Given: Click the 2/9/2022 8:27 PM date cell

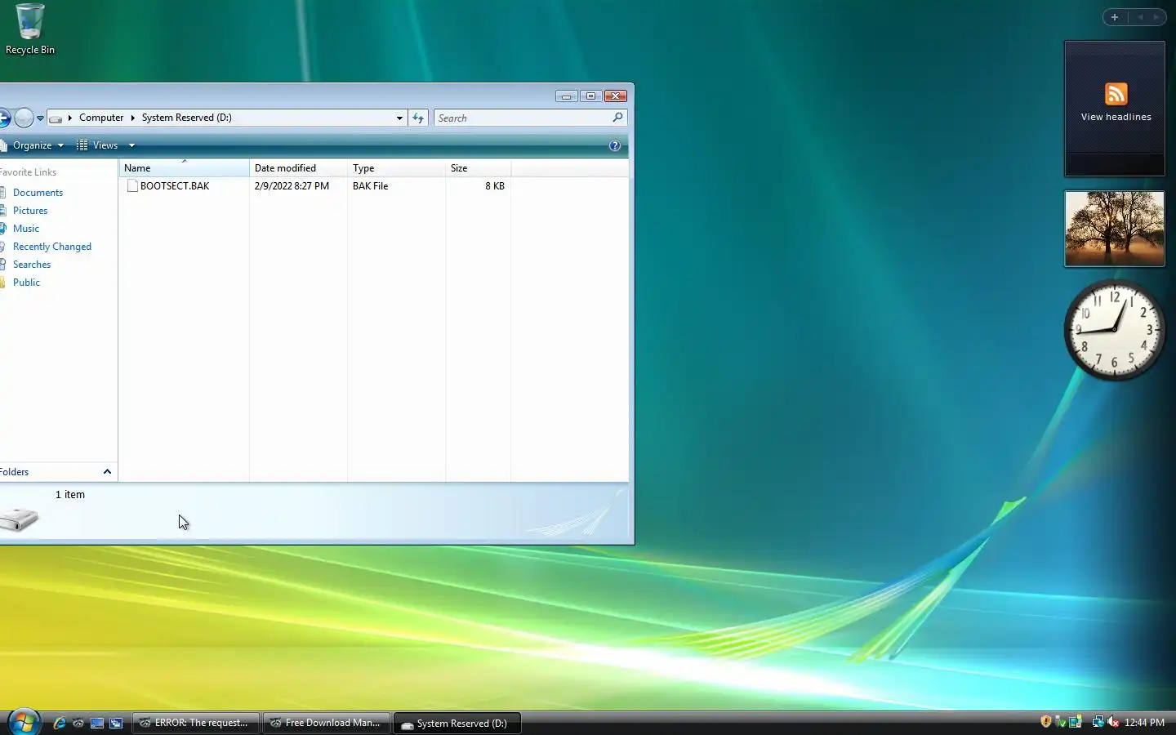Looking at the screenshot, I should tap(292, 186).
